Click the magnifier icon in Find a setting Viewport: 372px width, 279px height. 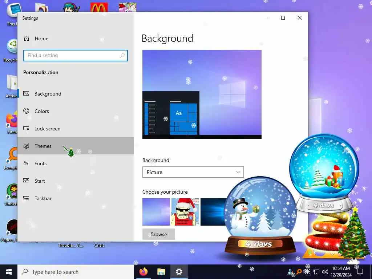(122, 56)
